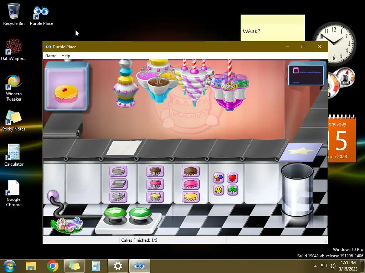
Task: Choose the vanilla yellow batter button
Action: coord(155,197)
